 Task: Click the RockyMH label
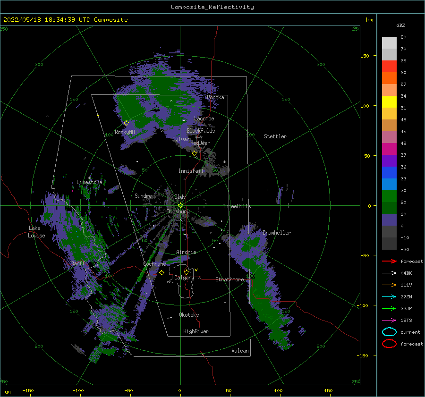(x=125, y=132)
